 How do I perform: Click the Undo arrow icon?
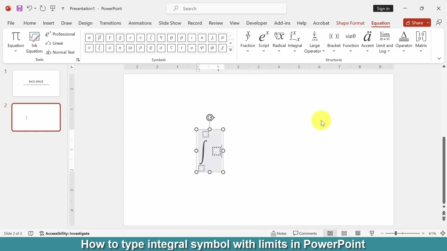coord(29,8)
